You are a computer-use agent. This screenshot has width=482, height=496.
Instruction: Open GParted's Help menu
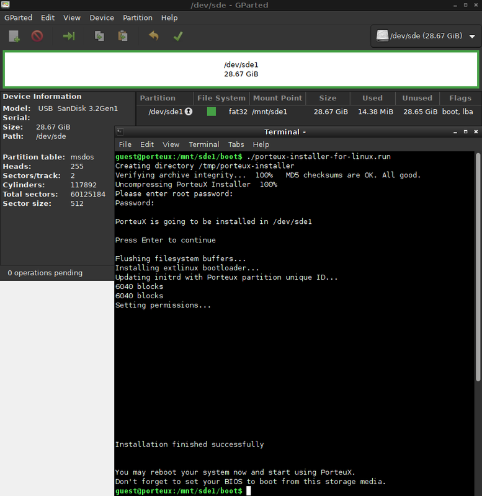click(169, 18)
